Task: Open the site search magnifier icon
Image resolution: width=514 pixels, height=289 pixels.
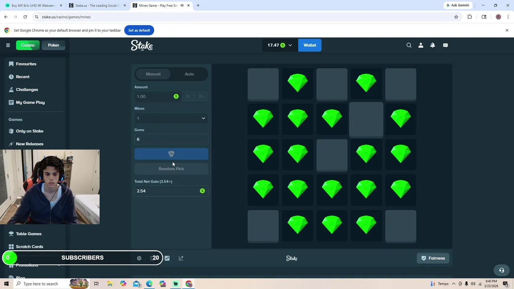Action: [409, 45]
